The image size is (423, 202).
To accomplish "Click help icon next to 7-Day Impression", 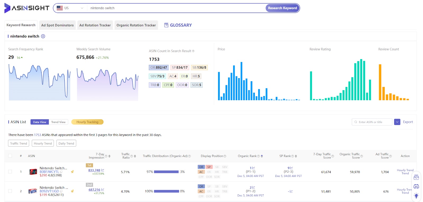I will click(106, 156).
